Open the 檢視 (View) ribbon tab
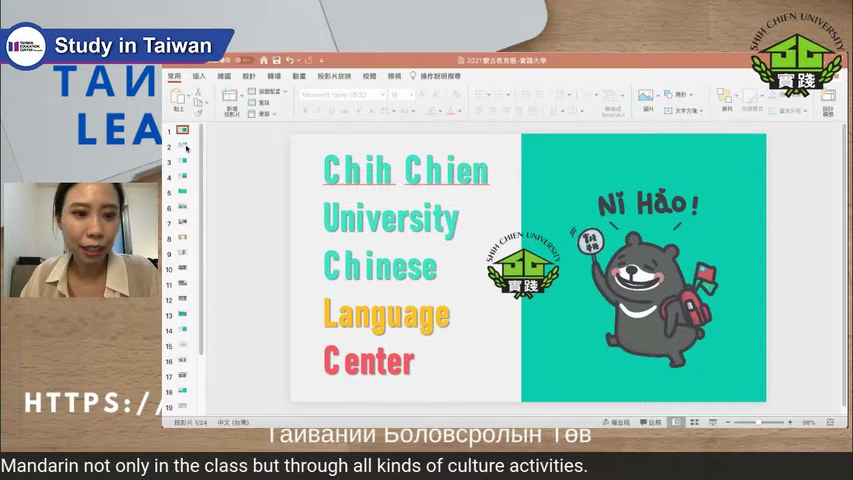Viewport: 853px width, 480px height. click(395, 76)
